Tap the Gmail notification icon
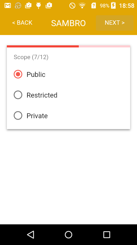 pos(8,6)
